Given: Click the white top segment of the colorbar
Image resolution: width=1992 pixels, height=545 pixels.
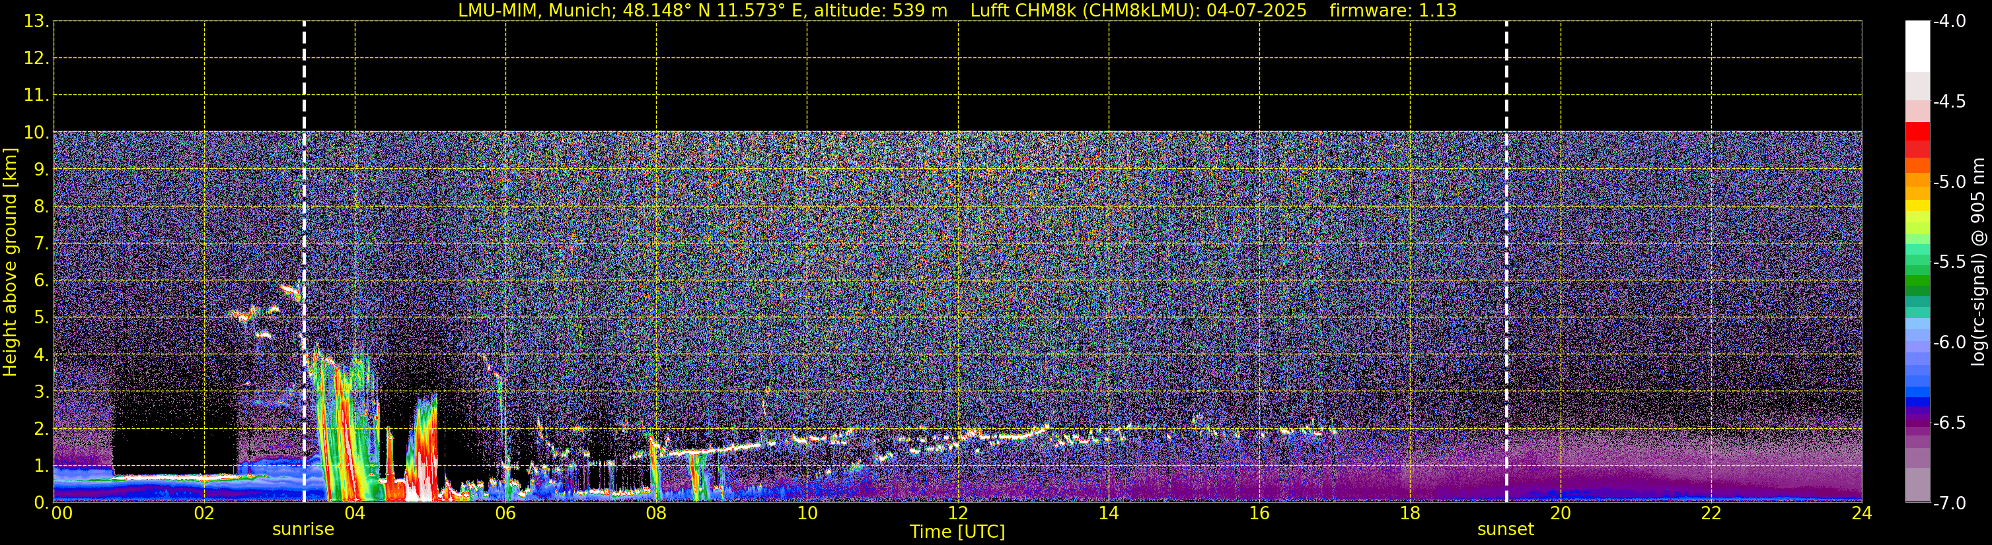Looking at the screenshot, I should coord(1917,46).
